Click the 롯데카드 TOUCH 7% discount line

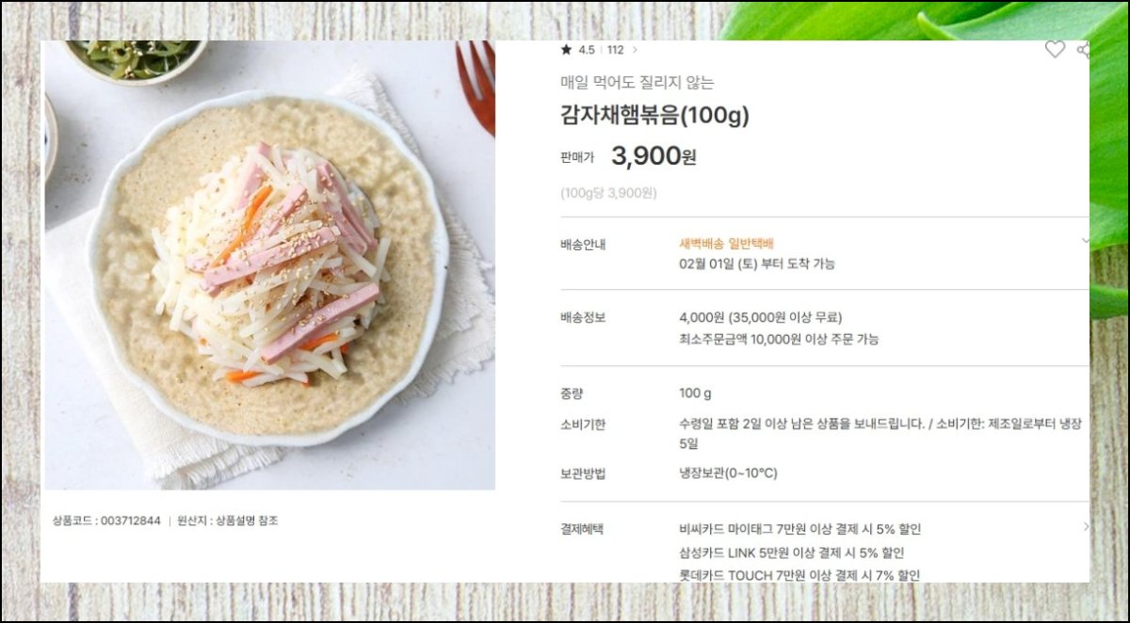coord(799,575)
